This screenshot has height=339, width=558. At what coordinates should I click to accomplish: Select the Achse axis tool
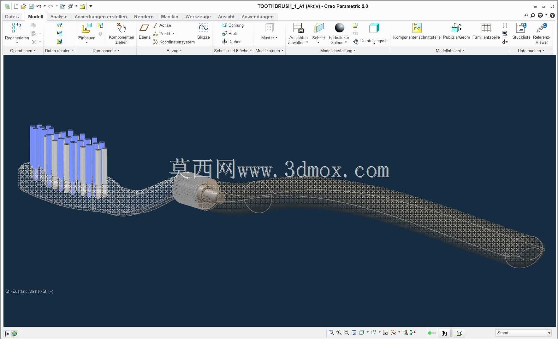[163, 25]
